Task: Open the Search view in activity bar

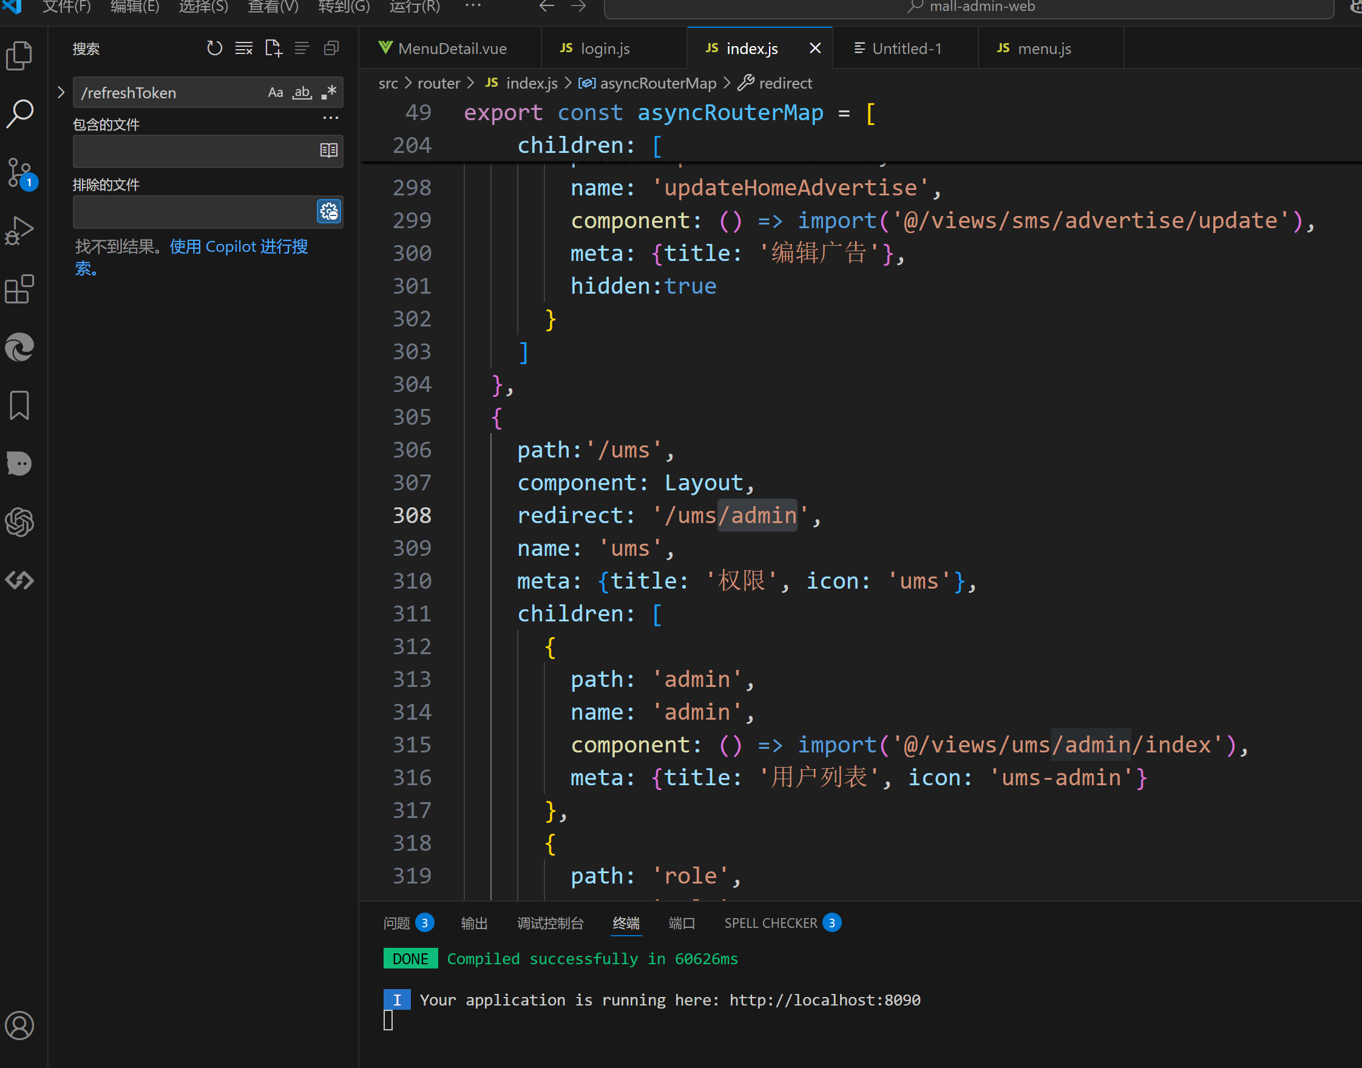Action: coord(19,114)
